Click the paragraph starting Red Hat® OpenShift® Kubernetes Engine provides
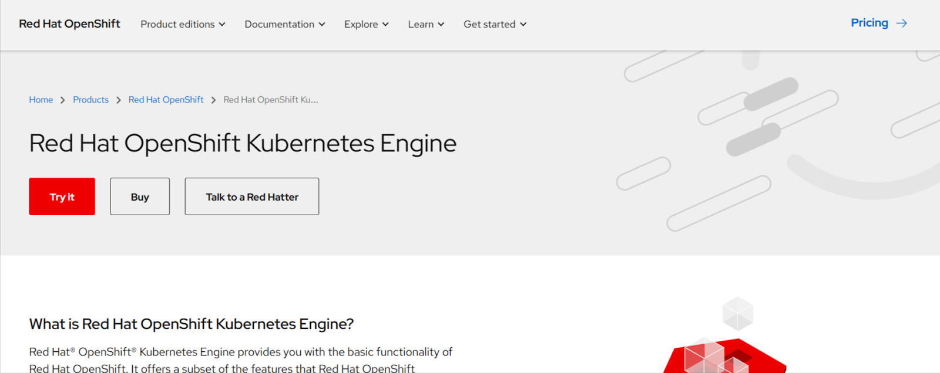The height and width of the screenshot is (373, 940). point(241,360)
